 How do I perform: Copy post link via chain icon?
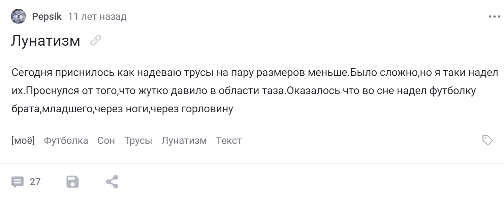(96, 40)
